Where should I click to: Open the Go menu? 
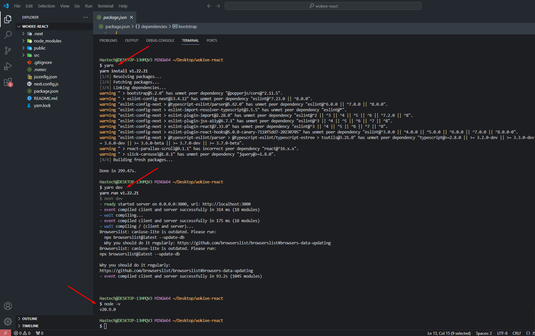click(x=77, y=6)
